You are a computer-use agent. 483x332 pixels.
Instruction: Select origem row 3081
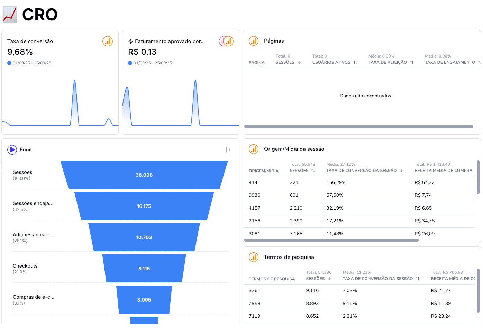click(x=359, y=234)
